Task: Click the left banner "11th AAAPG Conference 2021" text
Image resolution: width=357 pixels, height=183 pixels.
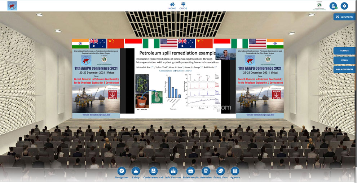Action: pos(96,68)
